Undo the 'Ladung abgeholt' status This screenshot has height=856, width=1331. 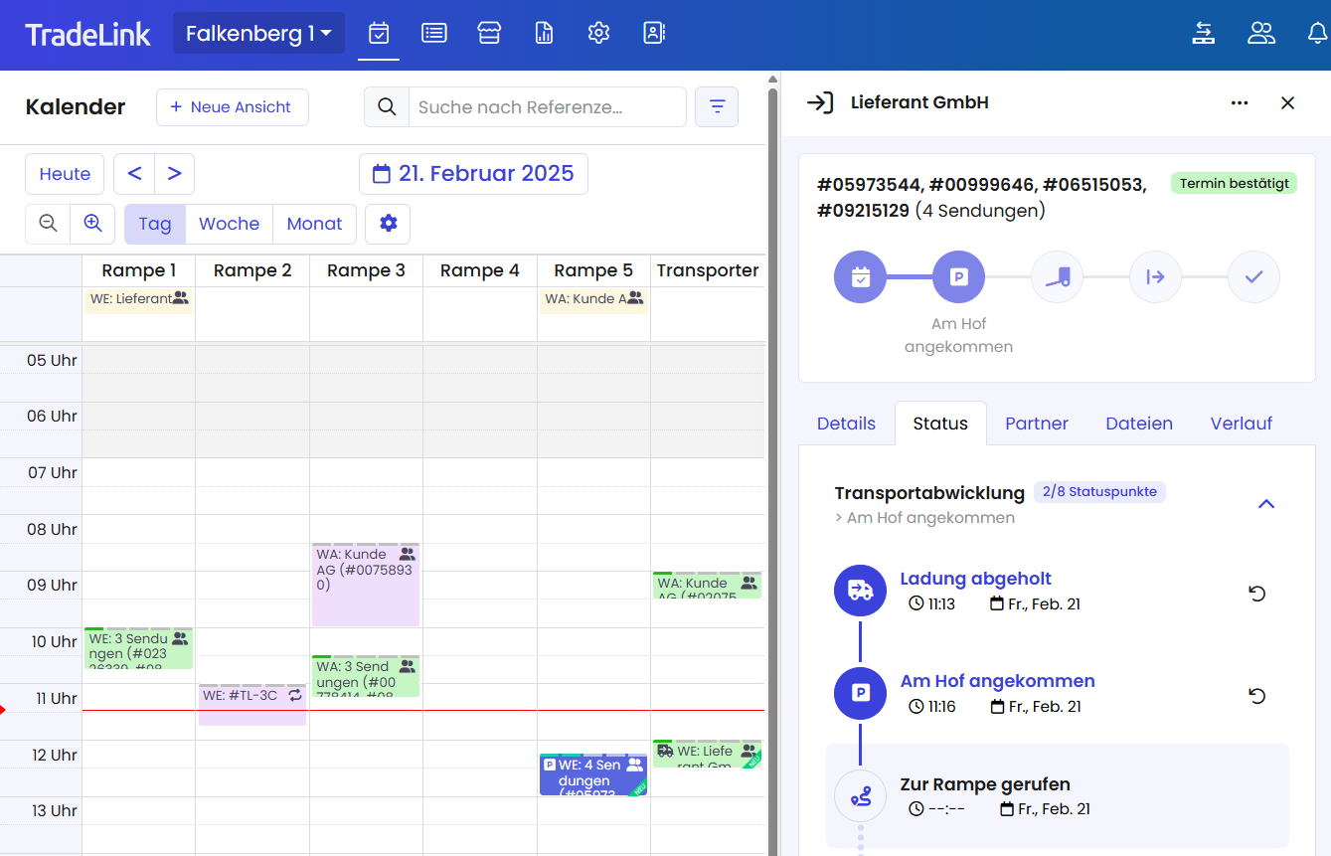pyautogui.click(x=1256, y=594)
